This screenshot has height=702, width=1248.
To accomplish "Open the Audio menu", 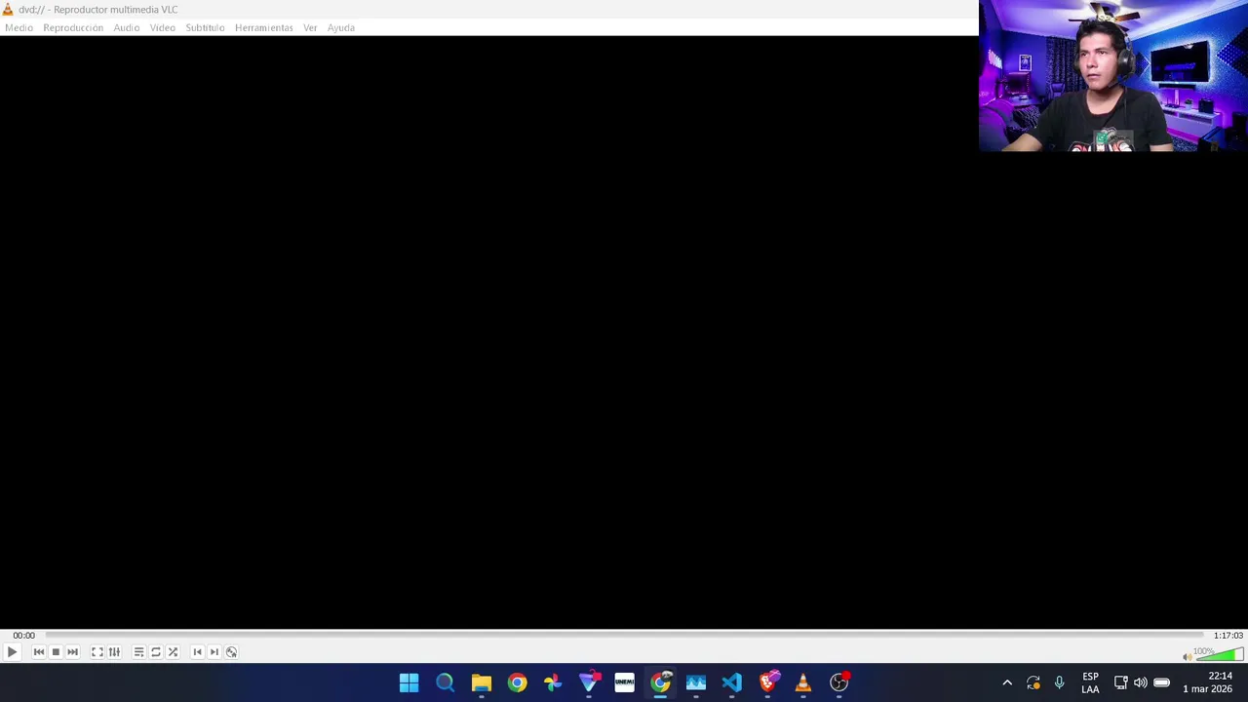I will pyautogui.click(x=127, y=27).
